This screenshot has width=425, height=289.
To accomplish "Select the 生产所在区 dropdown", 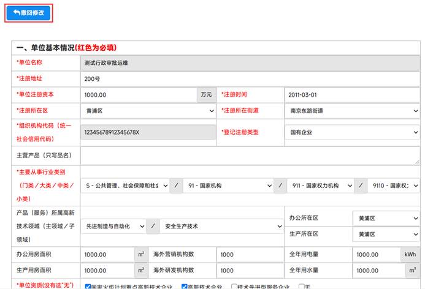I will (385, 235).
